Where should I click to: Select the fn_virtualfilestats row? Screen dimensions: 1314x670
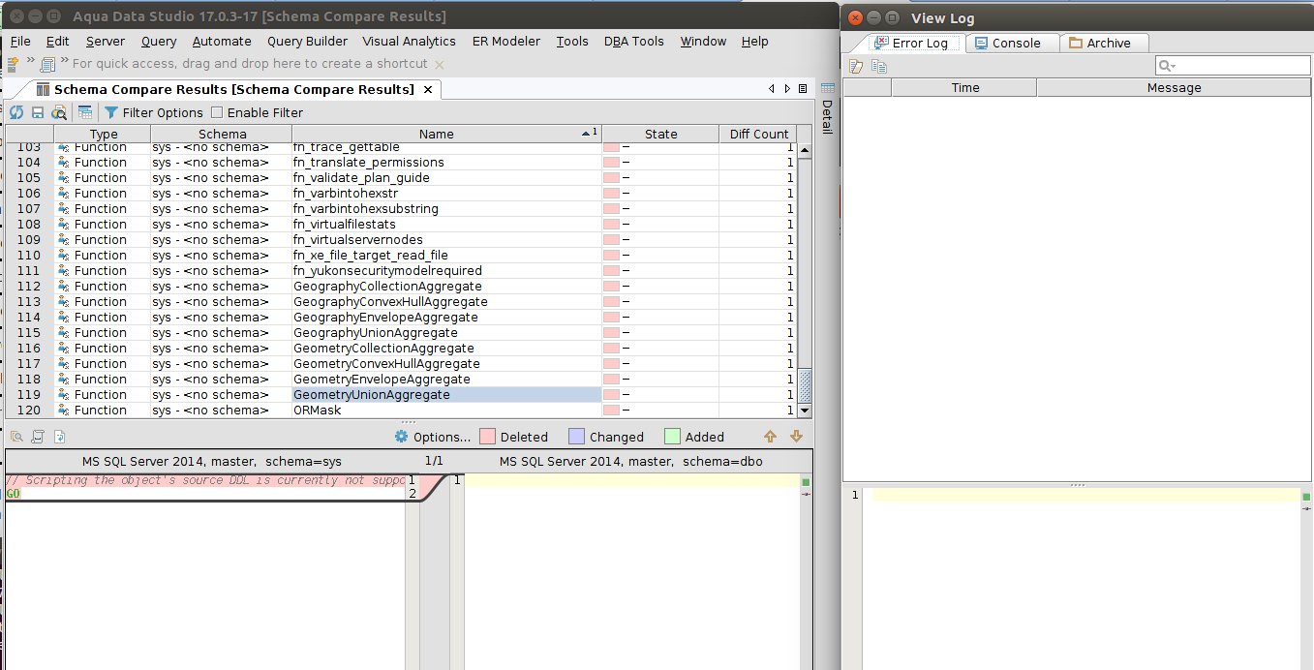400,225
